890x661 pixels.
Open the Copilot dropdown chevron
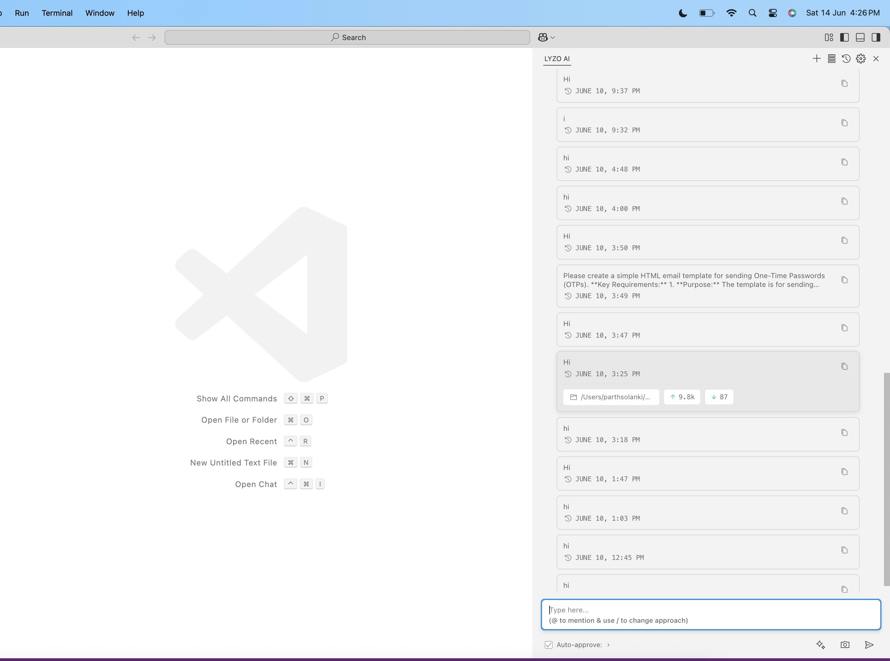click(553, 38)
